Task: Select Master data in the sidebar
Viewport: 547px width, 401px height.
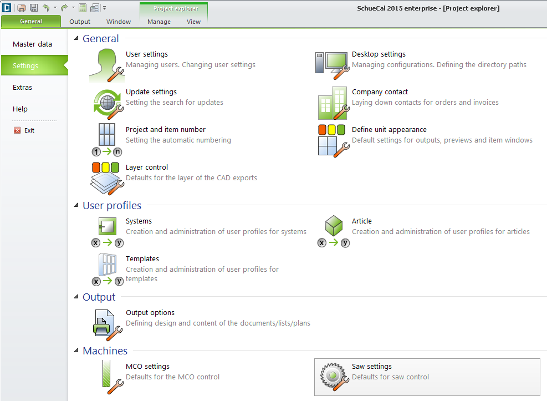Action: [x=32, y=44]
